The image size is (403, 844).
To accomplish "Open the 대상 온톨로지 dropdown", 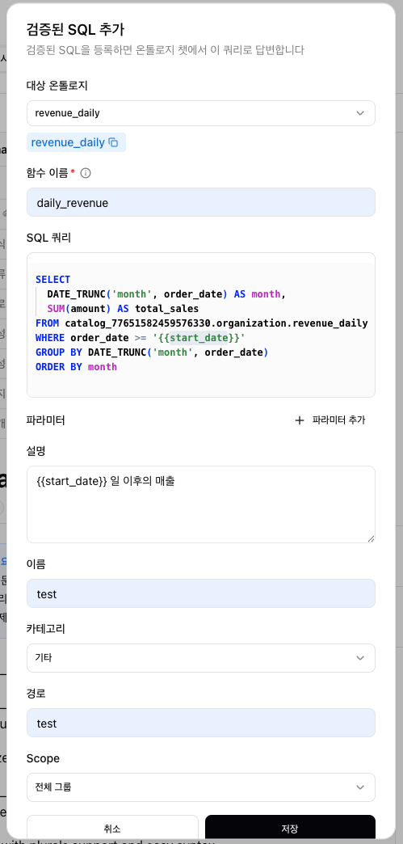I will tap(201, 113).
